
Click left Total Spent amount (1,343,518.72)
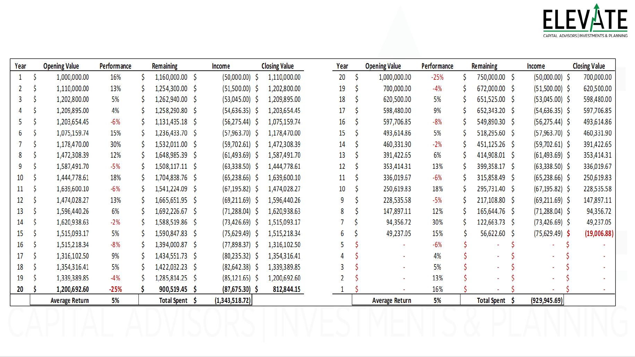(232, 301)
